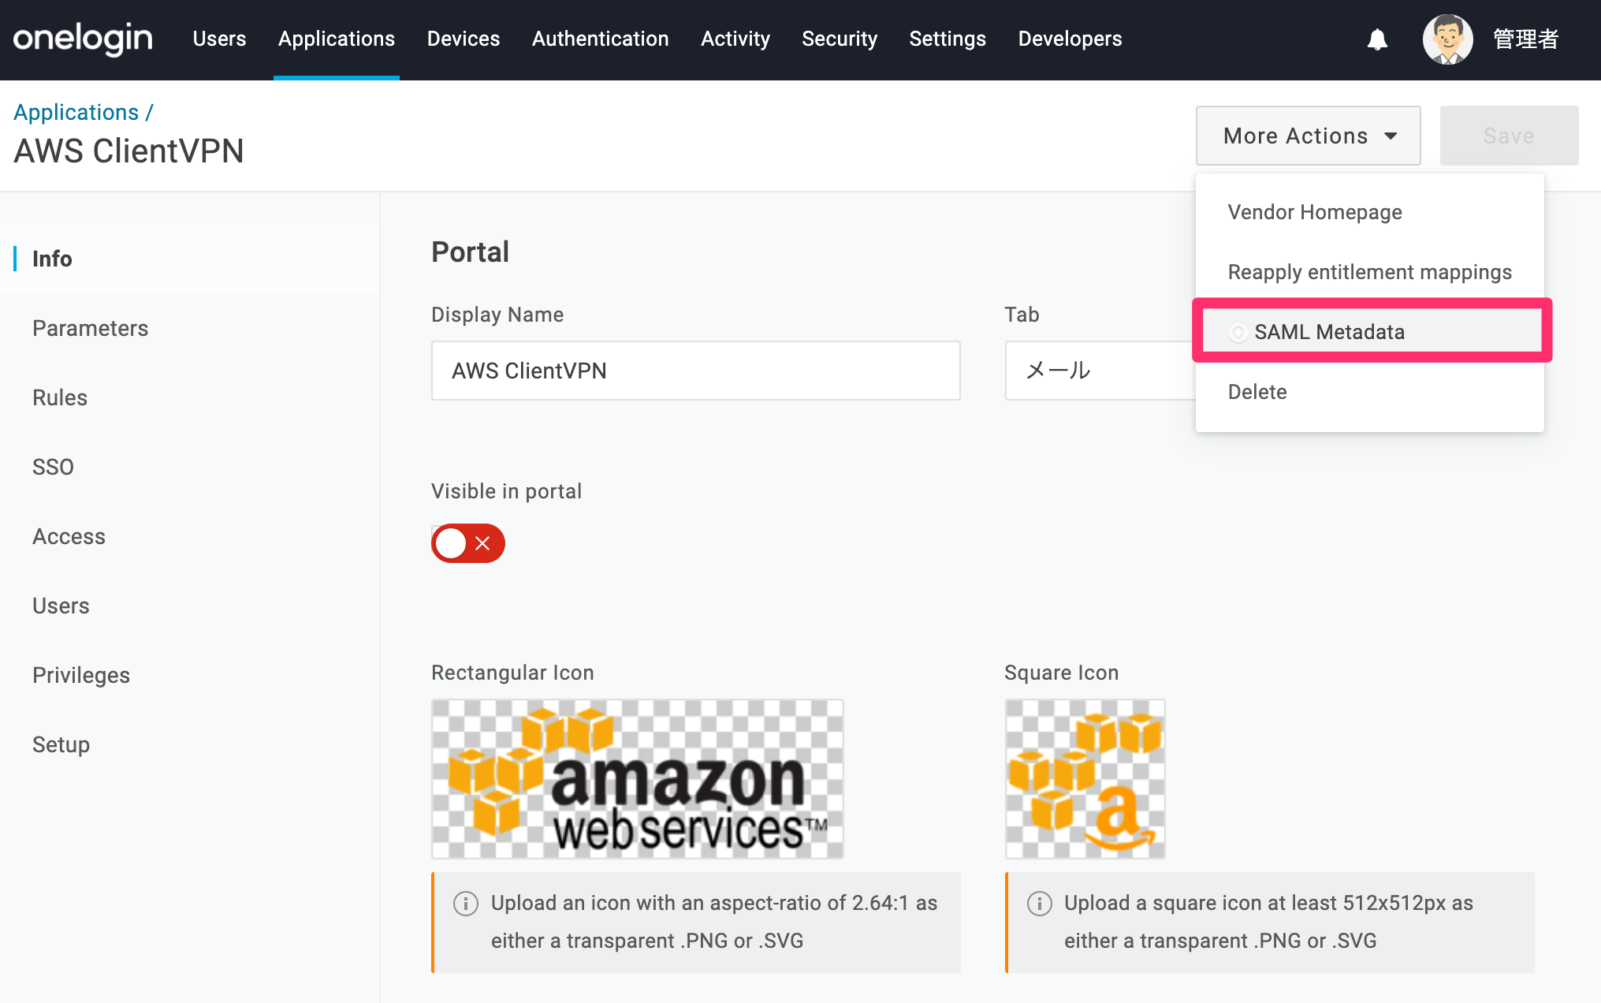Click the Portal section heading
This screenshot has height=1003, width=1601.
point(470,252)
